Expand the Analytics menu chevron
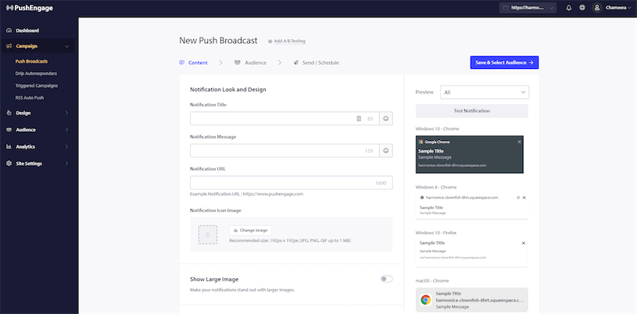This screenshot has width=637, height=314. (67, 147)
